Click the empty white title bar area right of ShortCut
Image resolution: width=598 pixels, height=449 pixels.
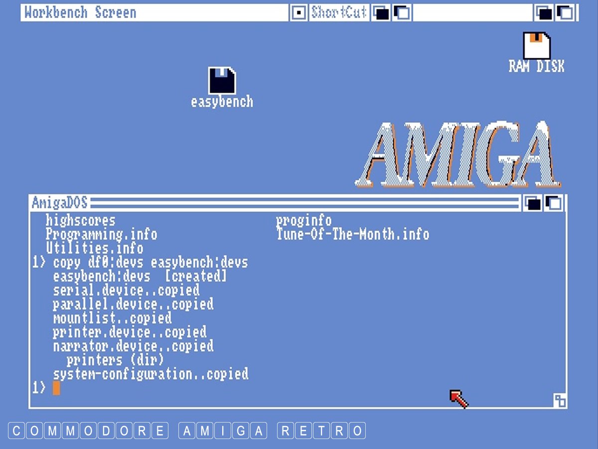click(x=473, y=13)
